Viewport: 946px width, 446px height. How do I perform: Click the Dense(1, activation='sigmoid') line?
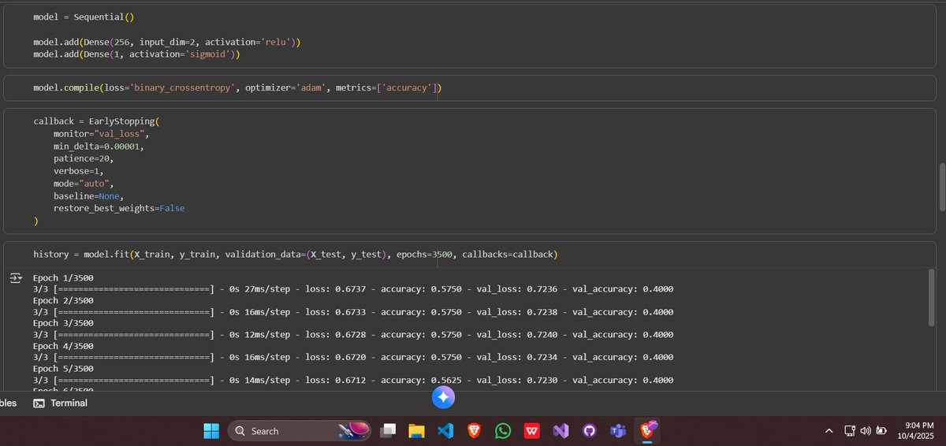(x=136, y=54)
